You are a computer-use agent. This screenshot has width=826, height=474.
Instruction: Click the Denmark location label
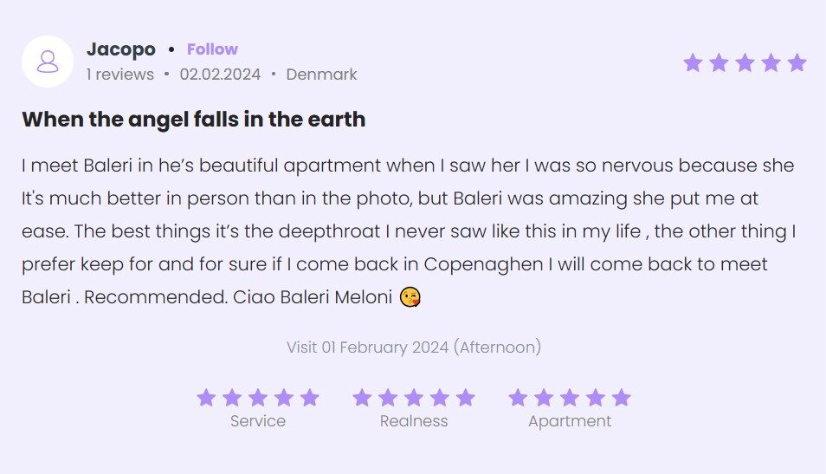[x=321, y=75]
